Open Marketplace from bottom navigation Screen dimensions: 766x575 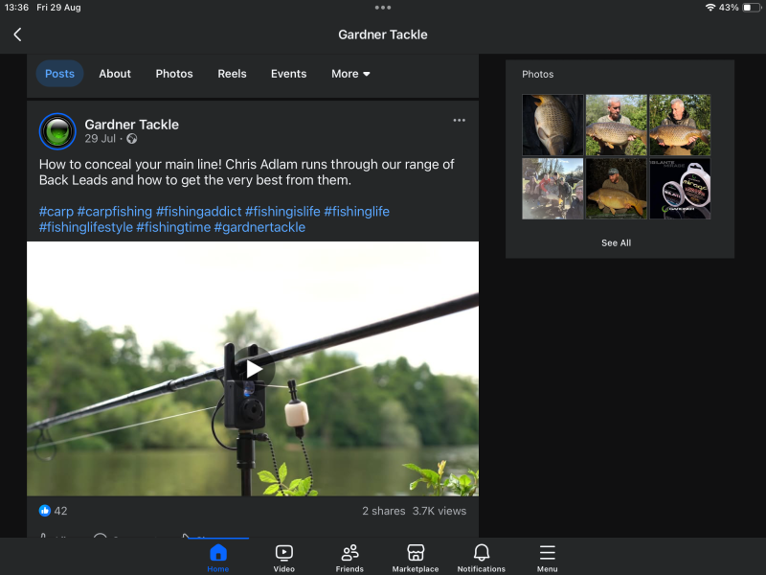[x=416, y=557]
